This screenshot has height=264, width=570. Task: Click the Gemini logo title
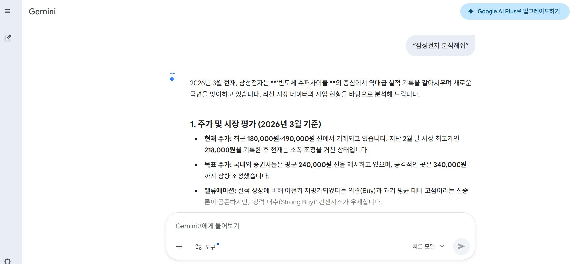pyautogui.click(x=42, y=12)
